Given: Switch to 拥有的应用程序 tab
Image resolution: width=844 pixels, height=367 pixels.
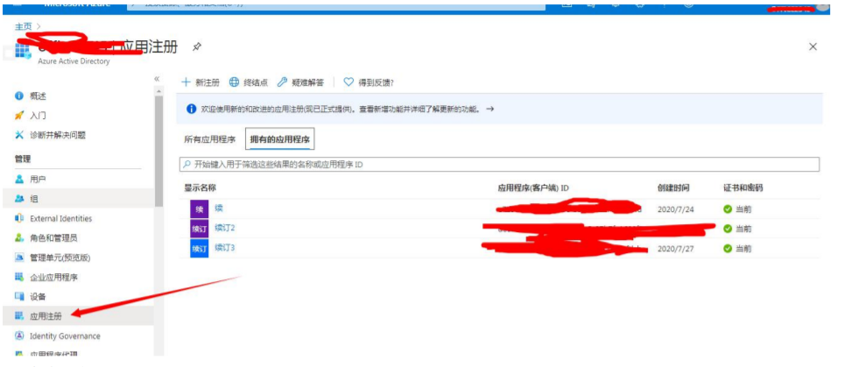Looking at the screenshot, I should pos(281,139).
